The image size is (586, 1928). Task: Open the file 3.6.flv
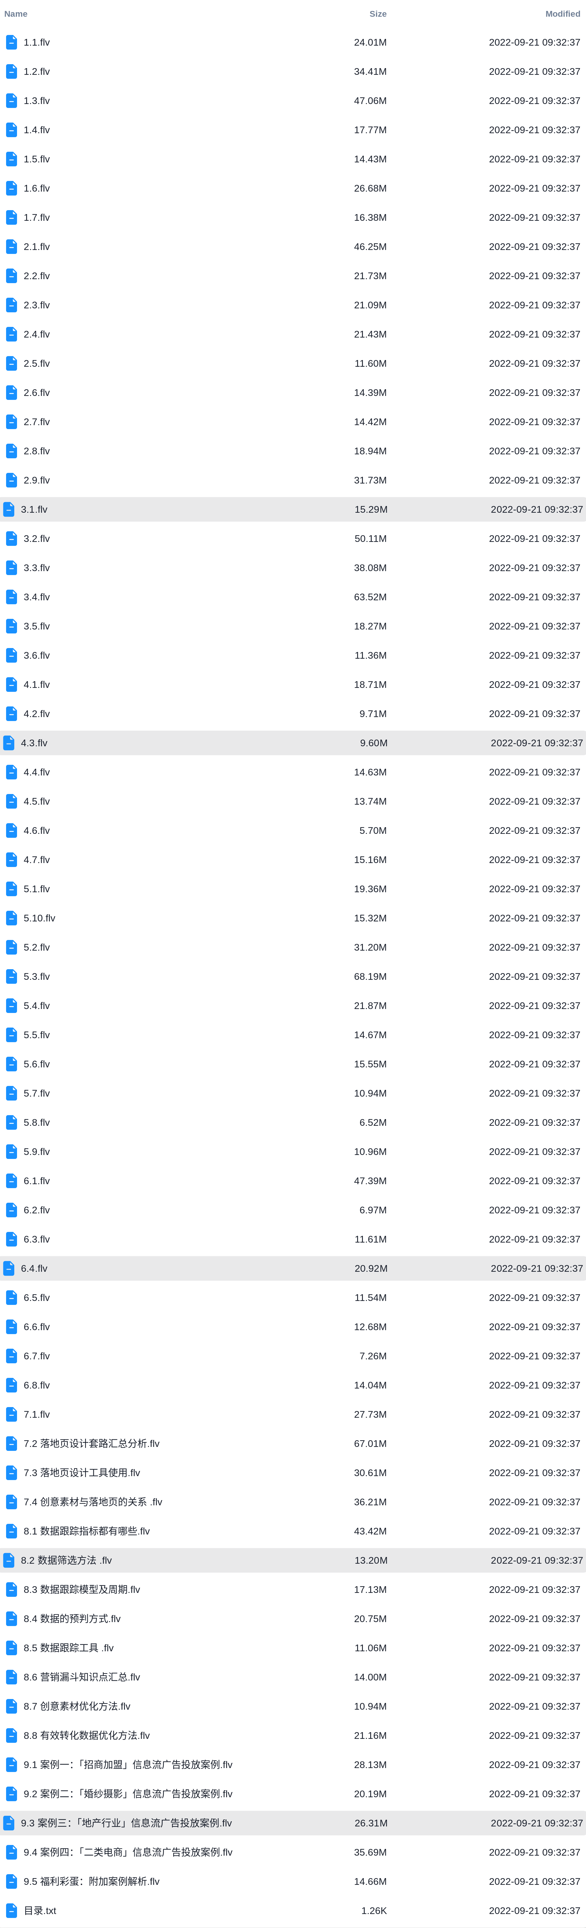pos(37,656)
